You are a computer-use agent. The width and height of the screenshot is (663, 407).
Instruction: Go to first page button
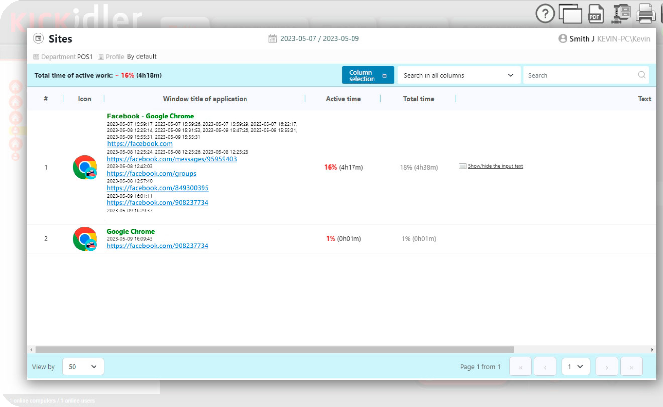[x=520, y=367]
